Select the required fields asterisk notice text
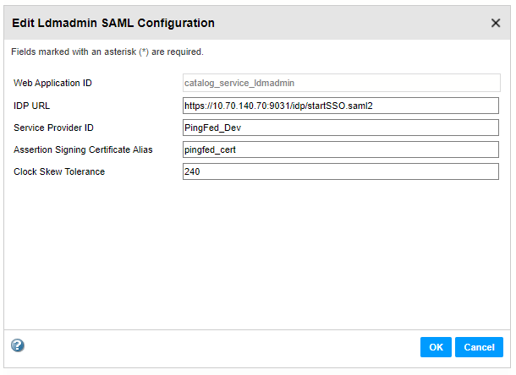The image size is (516, 375). 107,52
